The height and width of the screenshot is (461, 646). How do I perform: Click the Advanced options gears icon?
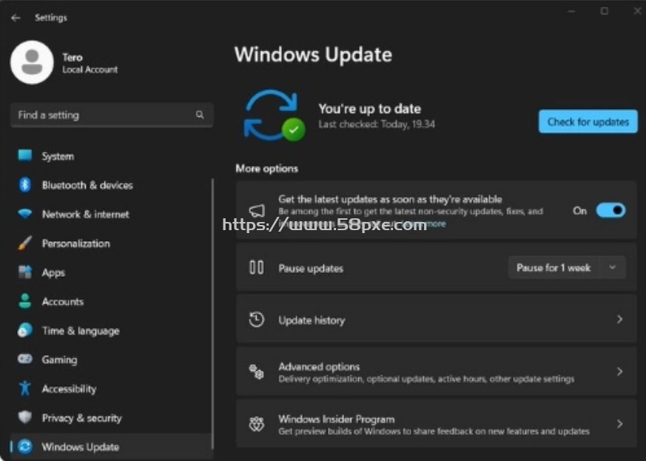pyautogui.click(x=256, y=371)
